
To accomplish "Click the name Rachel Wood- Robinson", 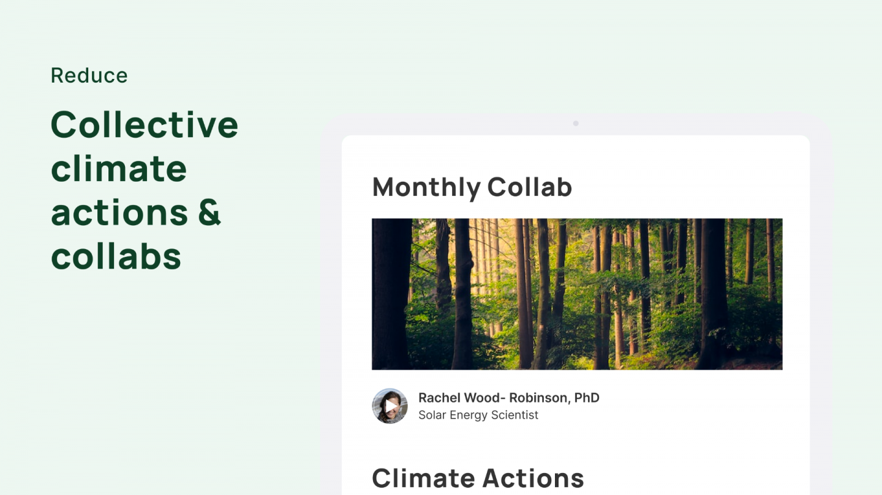I will tap(492, 398).
